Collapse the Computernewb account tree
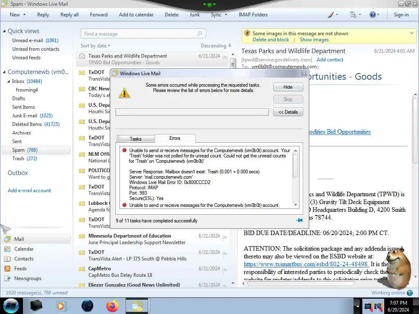Screen dimensions: 419x314 [4, 72]
